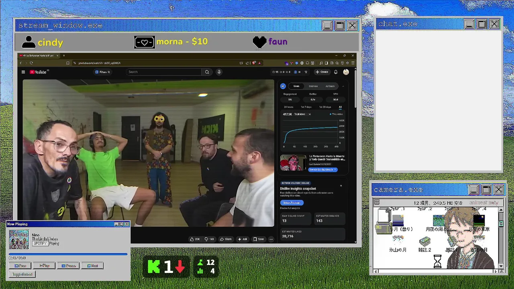Open more actions ellipsis under video

(271, 239)
